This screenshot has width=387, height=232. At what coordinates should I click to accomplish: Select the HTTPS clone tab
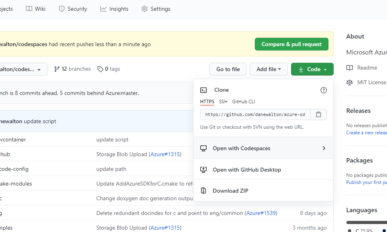[207, 102]
